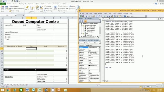Open COM Add-Ins dialog
The image size is (164, 92).
pos(32,9)
